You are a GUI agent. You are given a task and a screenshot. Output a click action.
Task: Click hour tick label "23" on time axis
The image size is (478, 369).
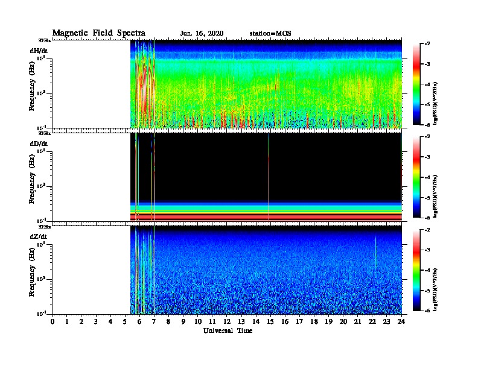387,321
